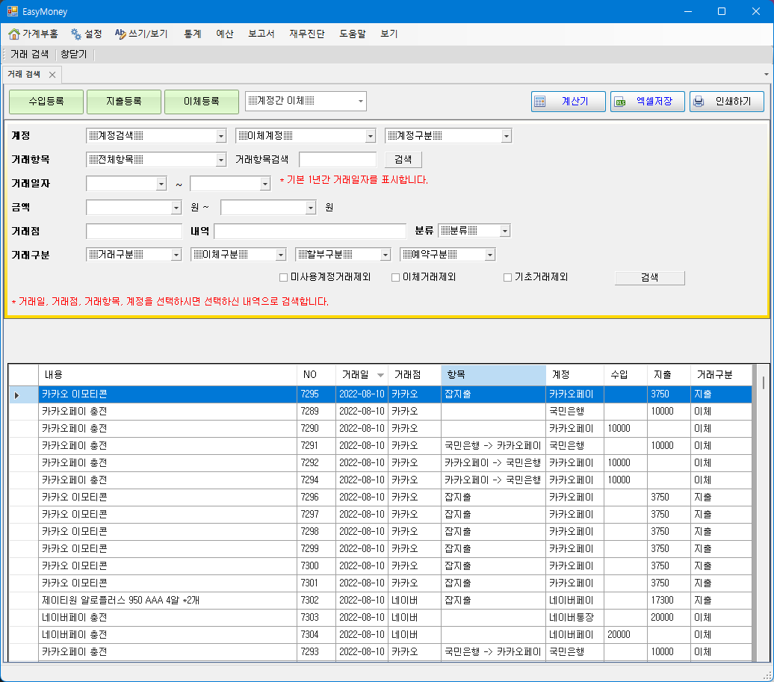This screenshot has height=682, width=774.
Task: Open the start date picker for 거래일자
Action: 161,184
